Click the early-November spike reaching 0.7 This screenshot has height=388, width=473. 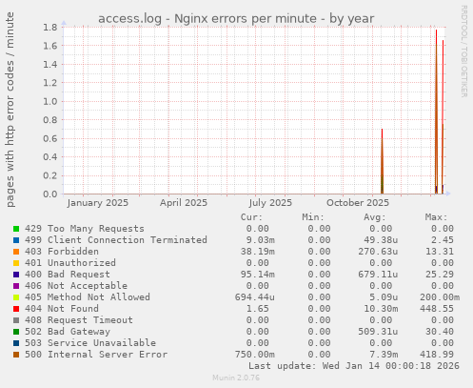click(382, 161)
